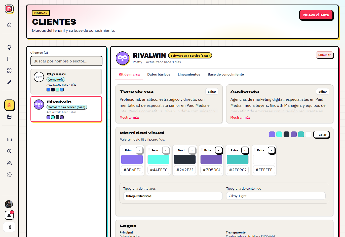Edit the #262F3E hex field
This screenshot has height=237, width=345.
click(185, 170)
